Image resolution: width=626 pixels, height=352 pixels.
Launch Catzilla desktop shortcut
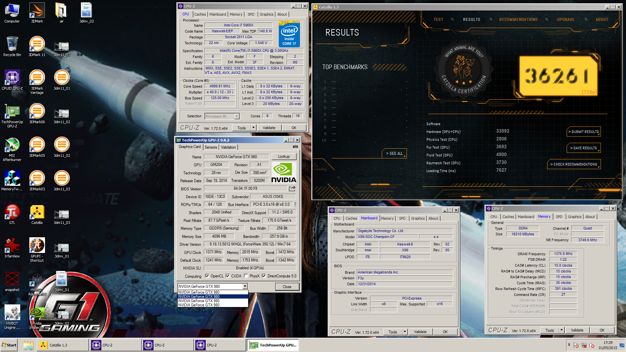37,214
